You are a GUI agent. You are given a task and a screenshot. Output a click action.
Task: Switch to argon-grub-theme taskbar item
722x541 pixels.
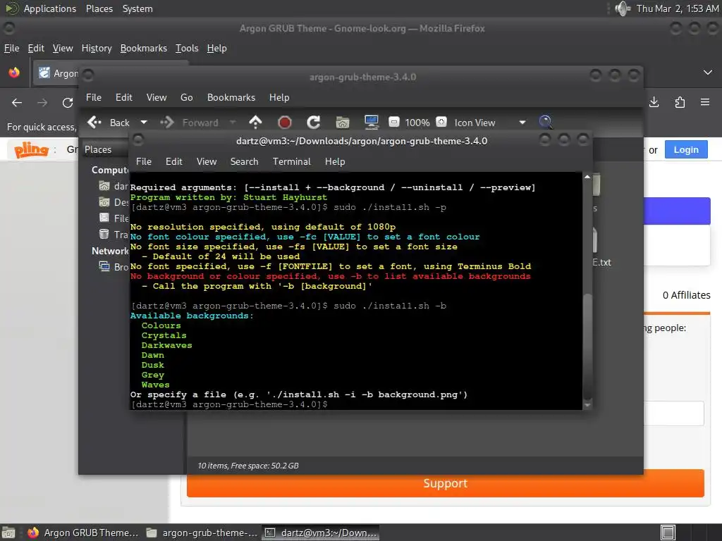point(202,533)
